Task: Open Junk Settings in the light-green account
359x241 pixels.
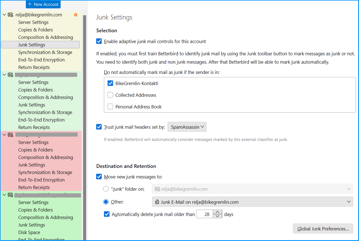Action: [x=32, y=105]
